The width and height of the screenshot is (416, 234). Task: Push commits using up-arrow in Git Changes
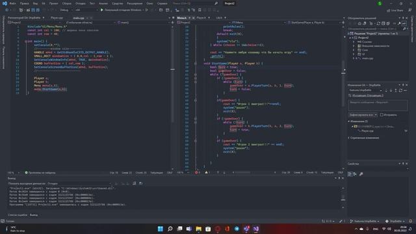pos(396,90)
